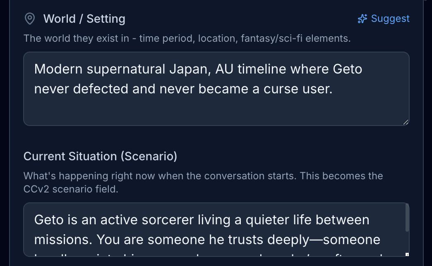The image size is (432, 266).
Task: Click the scenario textarea resize corner handle
Action: 407,254
